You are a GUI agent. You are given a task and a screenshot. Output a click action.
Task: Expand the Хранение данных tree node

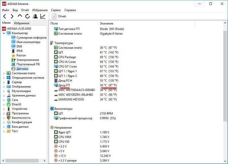click(x=4, y=95)
